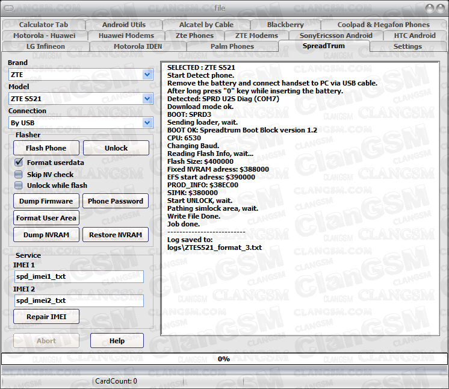449x389 pixels.
Task: Open HTC Android tab
Action: [x=415, y=36]
